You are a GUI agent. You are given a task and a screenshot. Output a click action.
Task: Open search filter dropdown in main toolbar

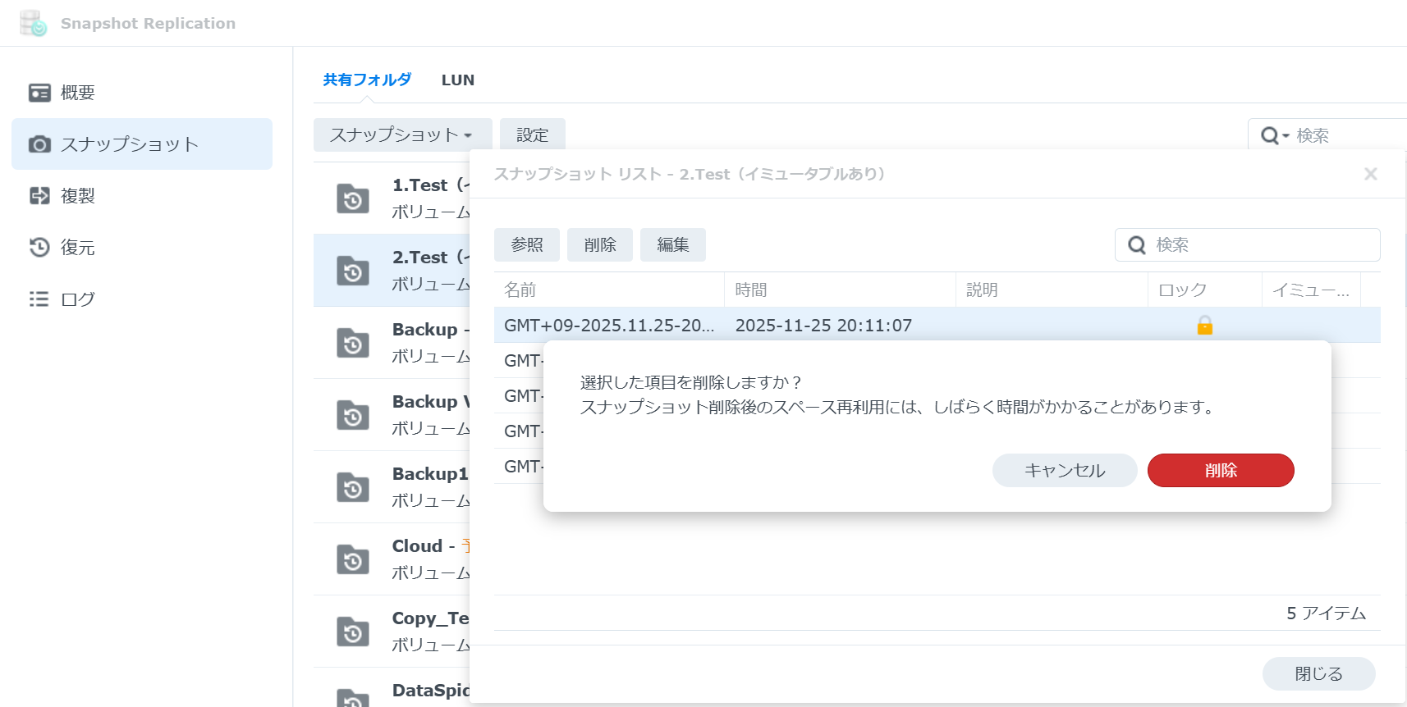tap(1274, 135)
